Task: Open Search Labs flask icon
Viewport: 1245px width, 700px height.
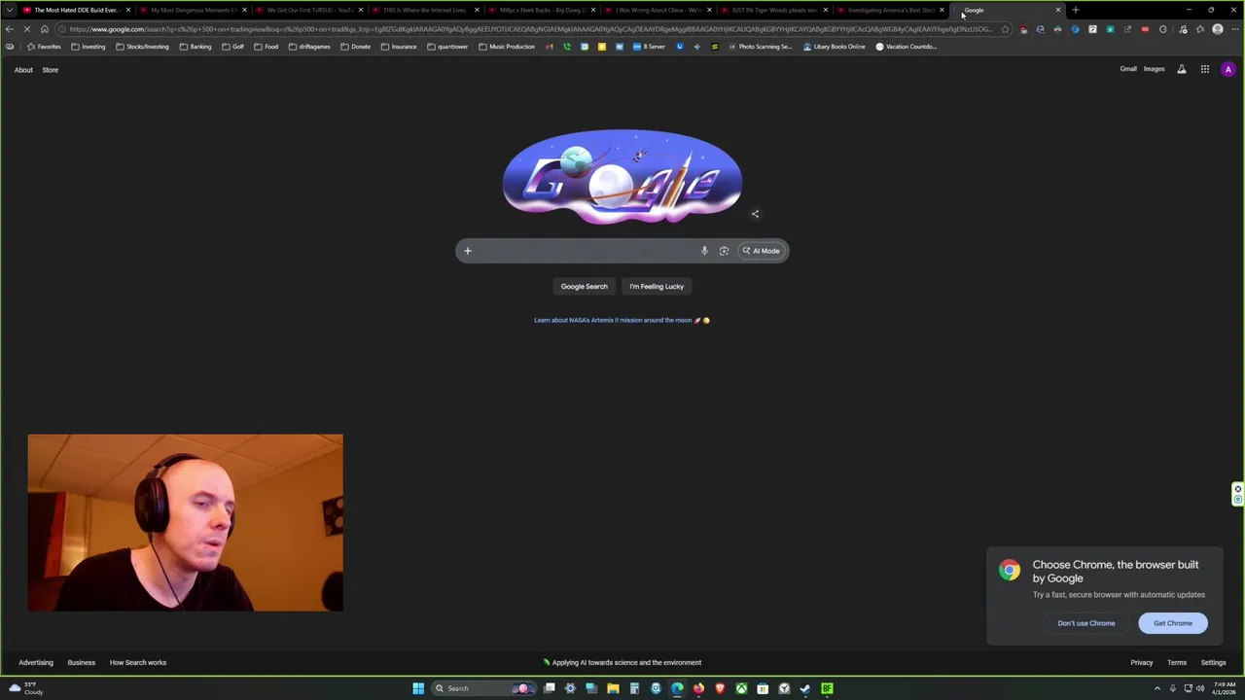Action: pos(1182,69)
